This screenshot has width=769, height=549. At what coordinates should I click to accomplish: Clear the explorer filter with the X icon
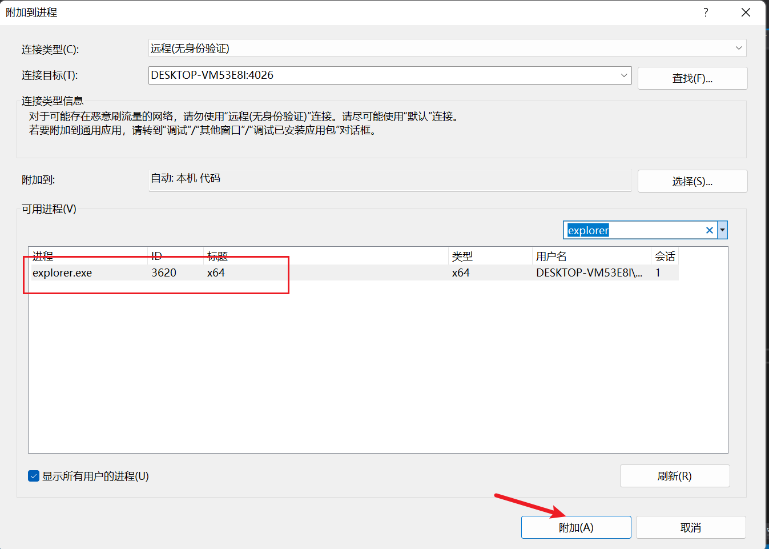pyautogui.click(x=709, y=230)
